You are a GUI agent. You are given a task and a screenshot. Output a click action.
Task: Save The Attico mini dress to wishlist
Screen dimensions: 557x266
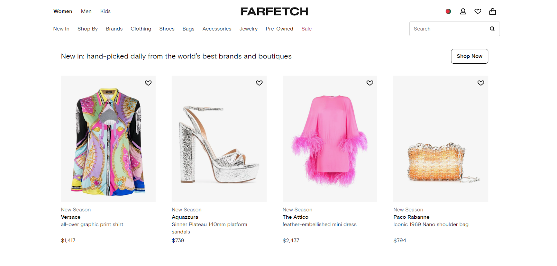point(370,83)
